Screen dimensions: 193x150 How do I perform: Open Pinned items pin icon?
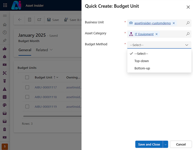pos(5,41)
